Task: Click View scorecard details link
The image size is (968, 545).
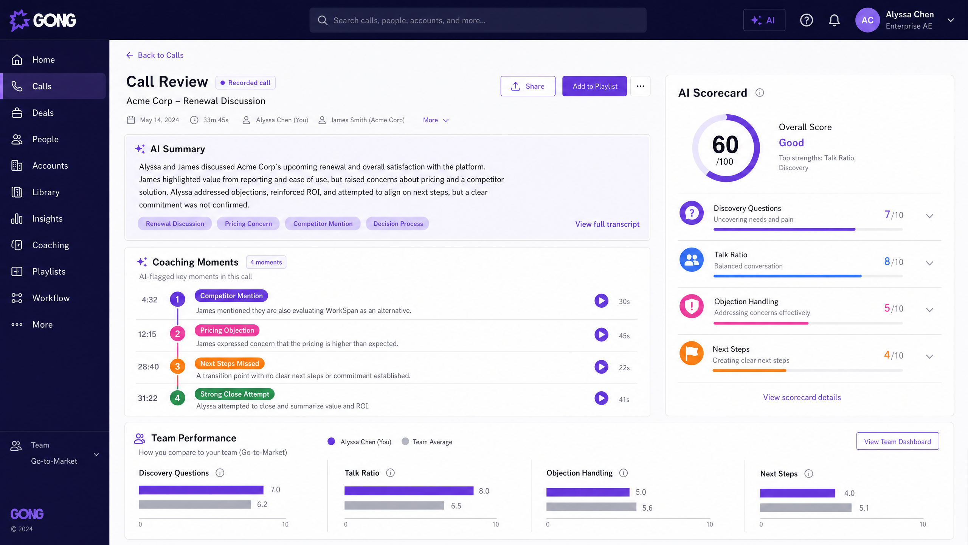Action: [802, 397]
